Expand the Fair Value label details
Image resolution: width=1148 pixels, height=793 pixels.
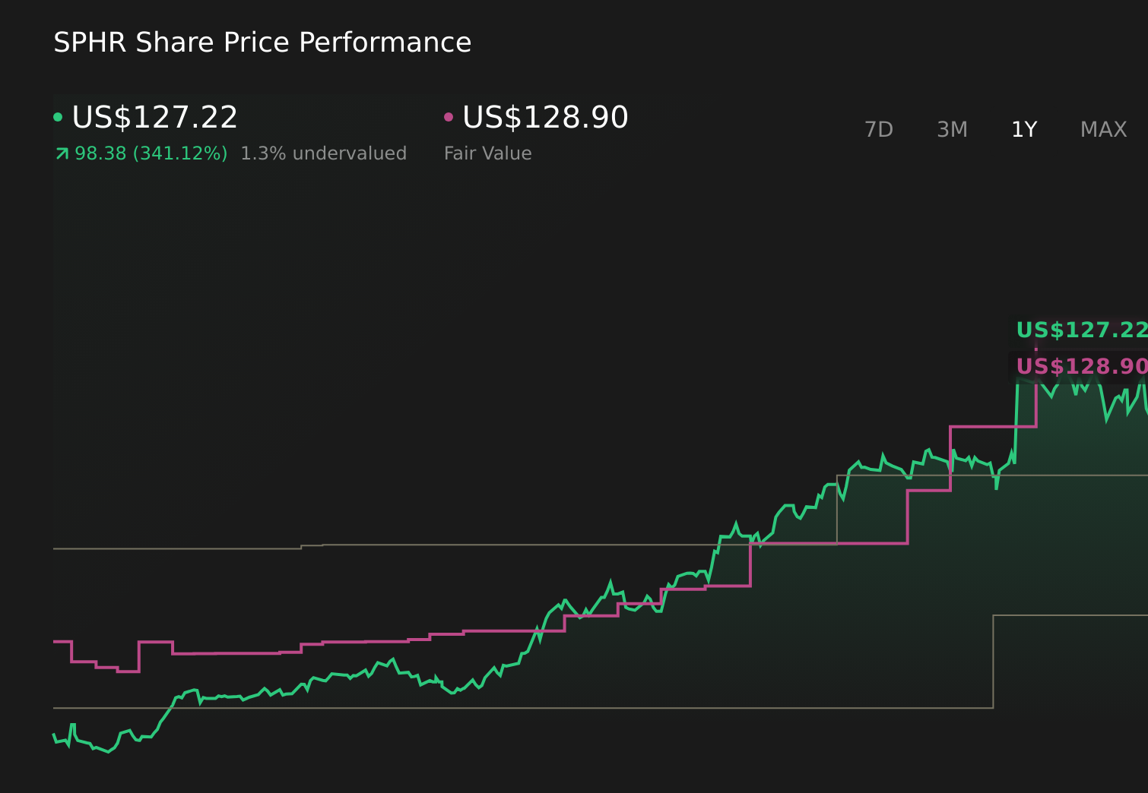click(487, 153)
